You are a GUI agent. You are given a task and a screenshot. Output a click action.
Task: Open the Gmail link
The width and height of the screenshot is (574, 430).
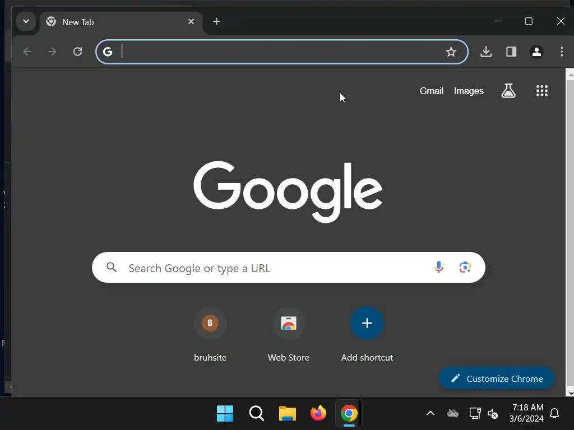[431, 91]
